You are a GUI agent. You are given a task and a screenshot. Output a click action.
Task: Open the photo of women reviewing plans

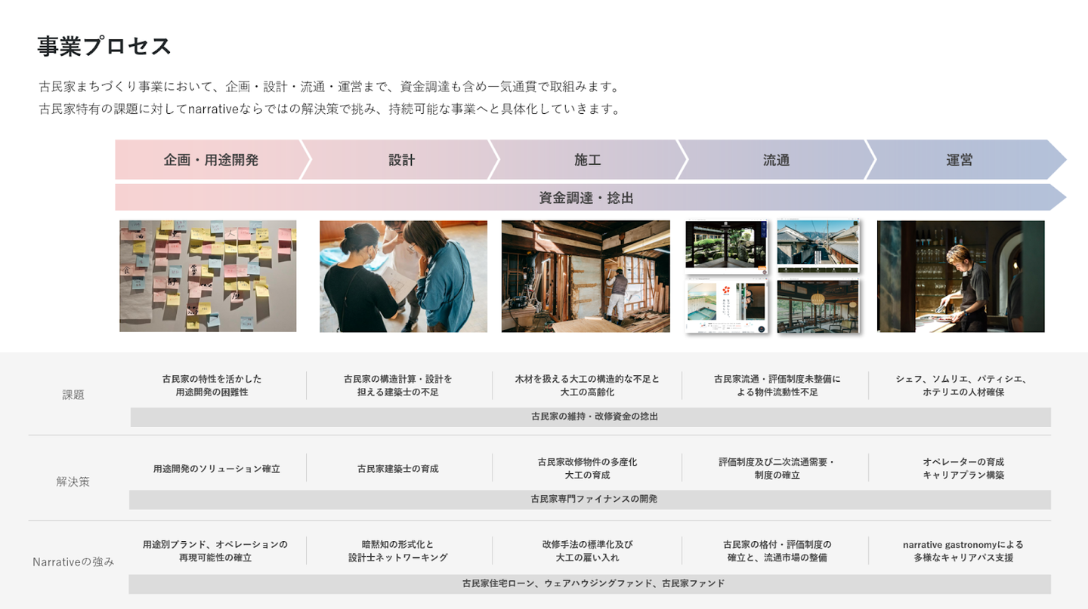pos(403,276)
